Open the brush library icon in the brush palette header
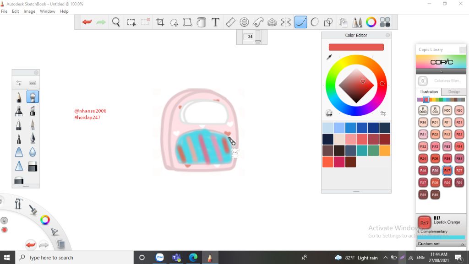Viewport: 469px width, 264px height. [x=33, y=83]
